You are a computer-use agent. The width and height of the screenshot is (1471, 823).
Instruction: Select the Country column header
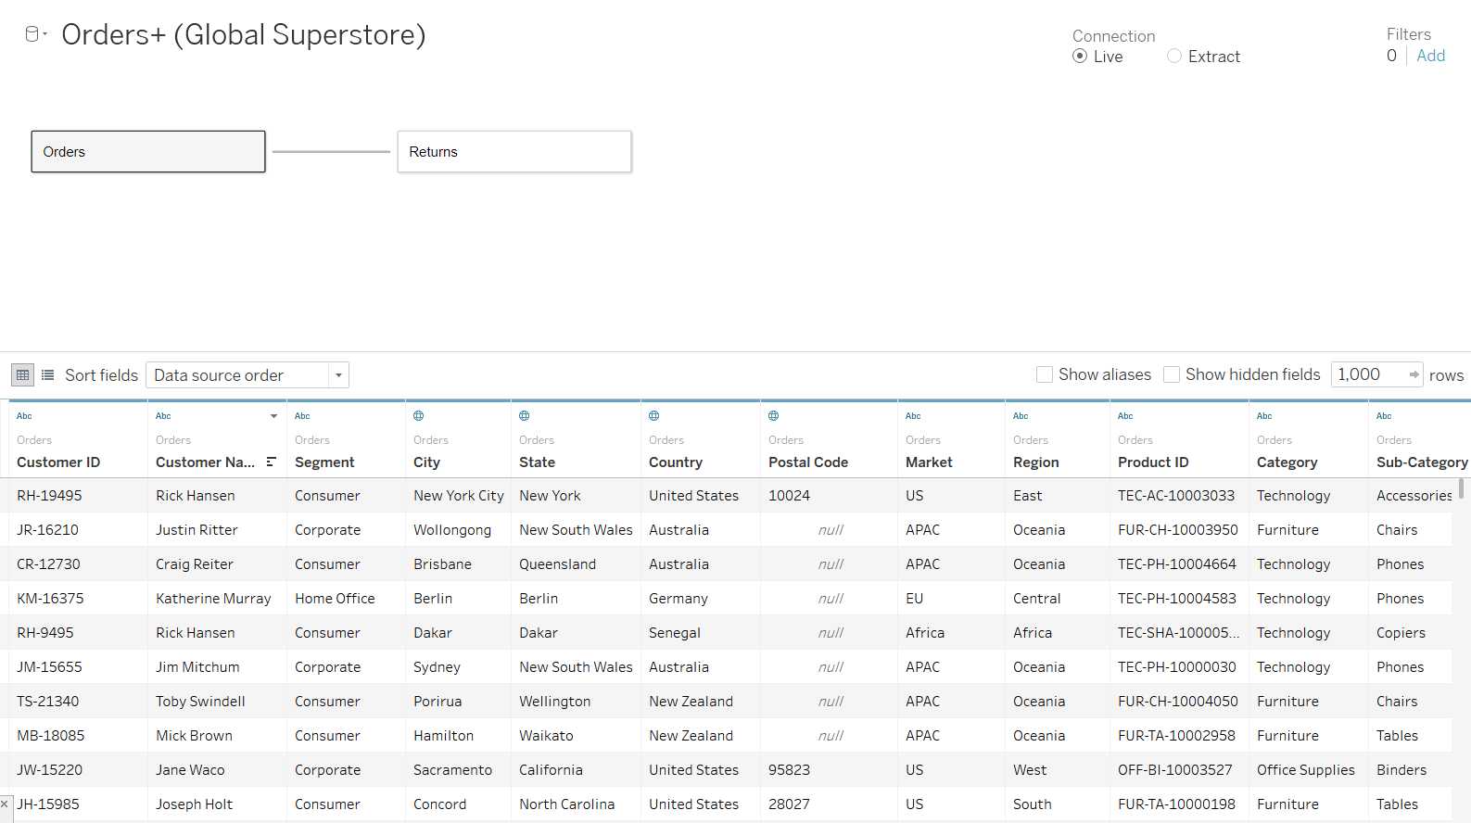coord(676,462)
